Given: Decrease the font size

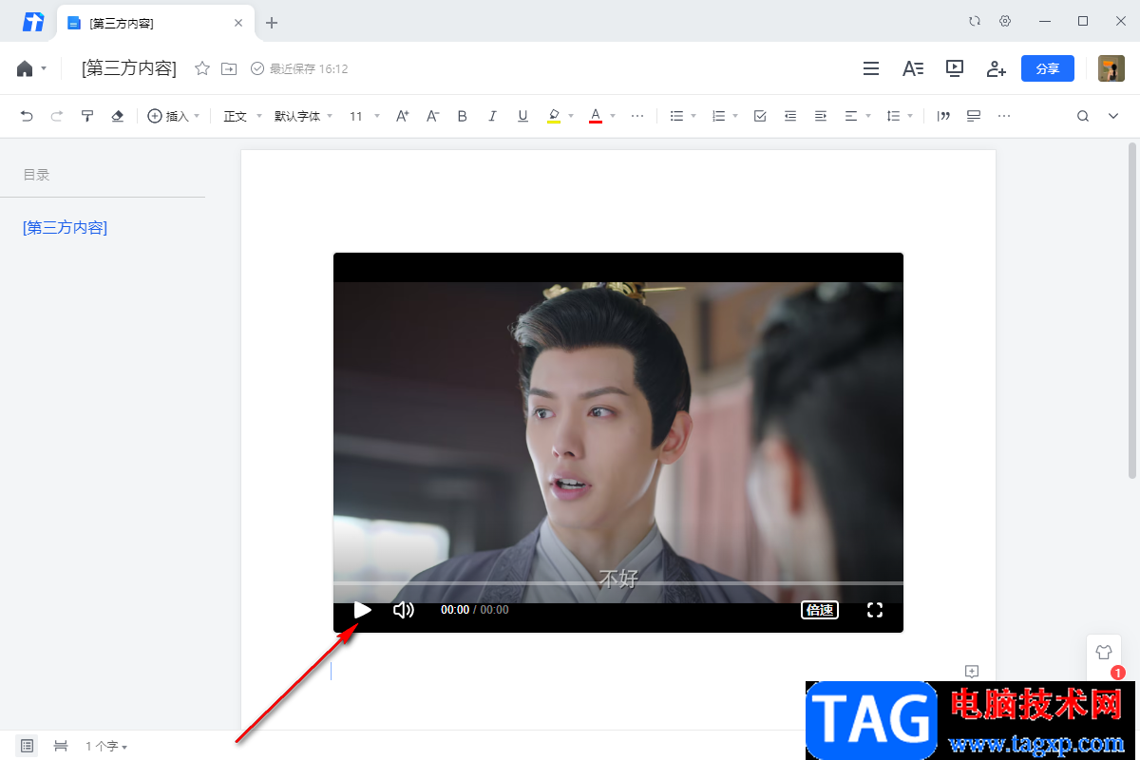Looking at the screenshot, I should coord(432,116).
